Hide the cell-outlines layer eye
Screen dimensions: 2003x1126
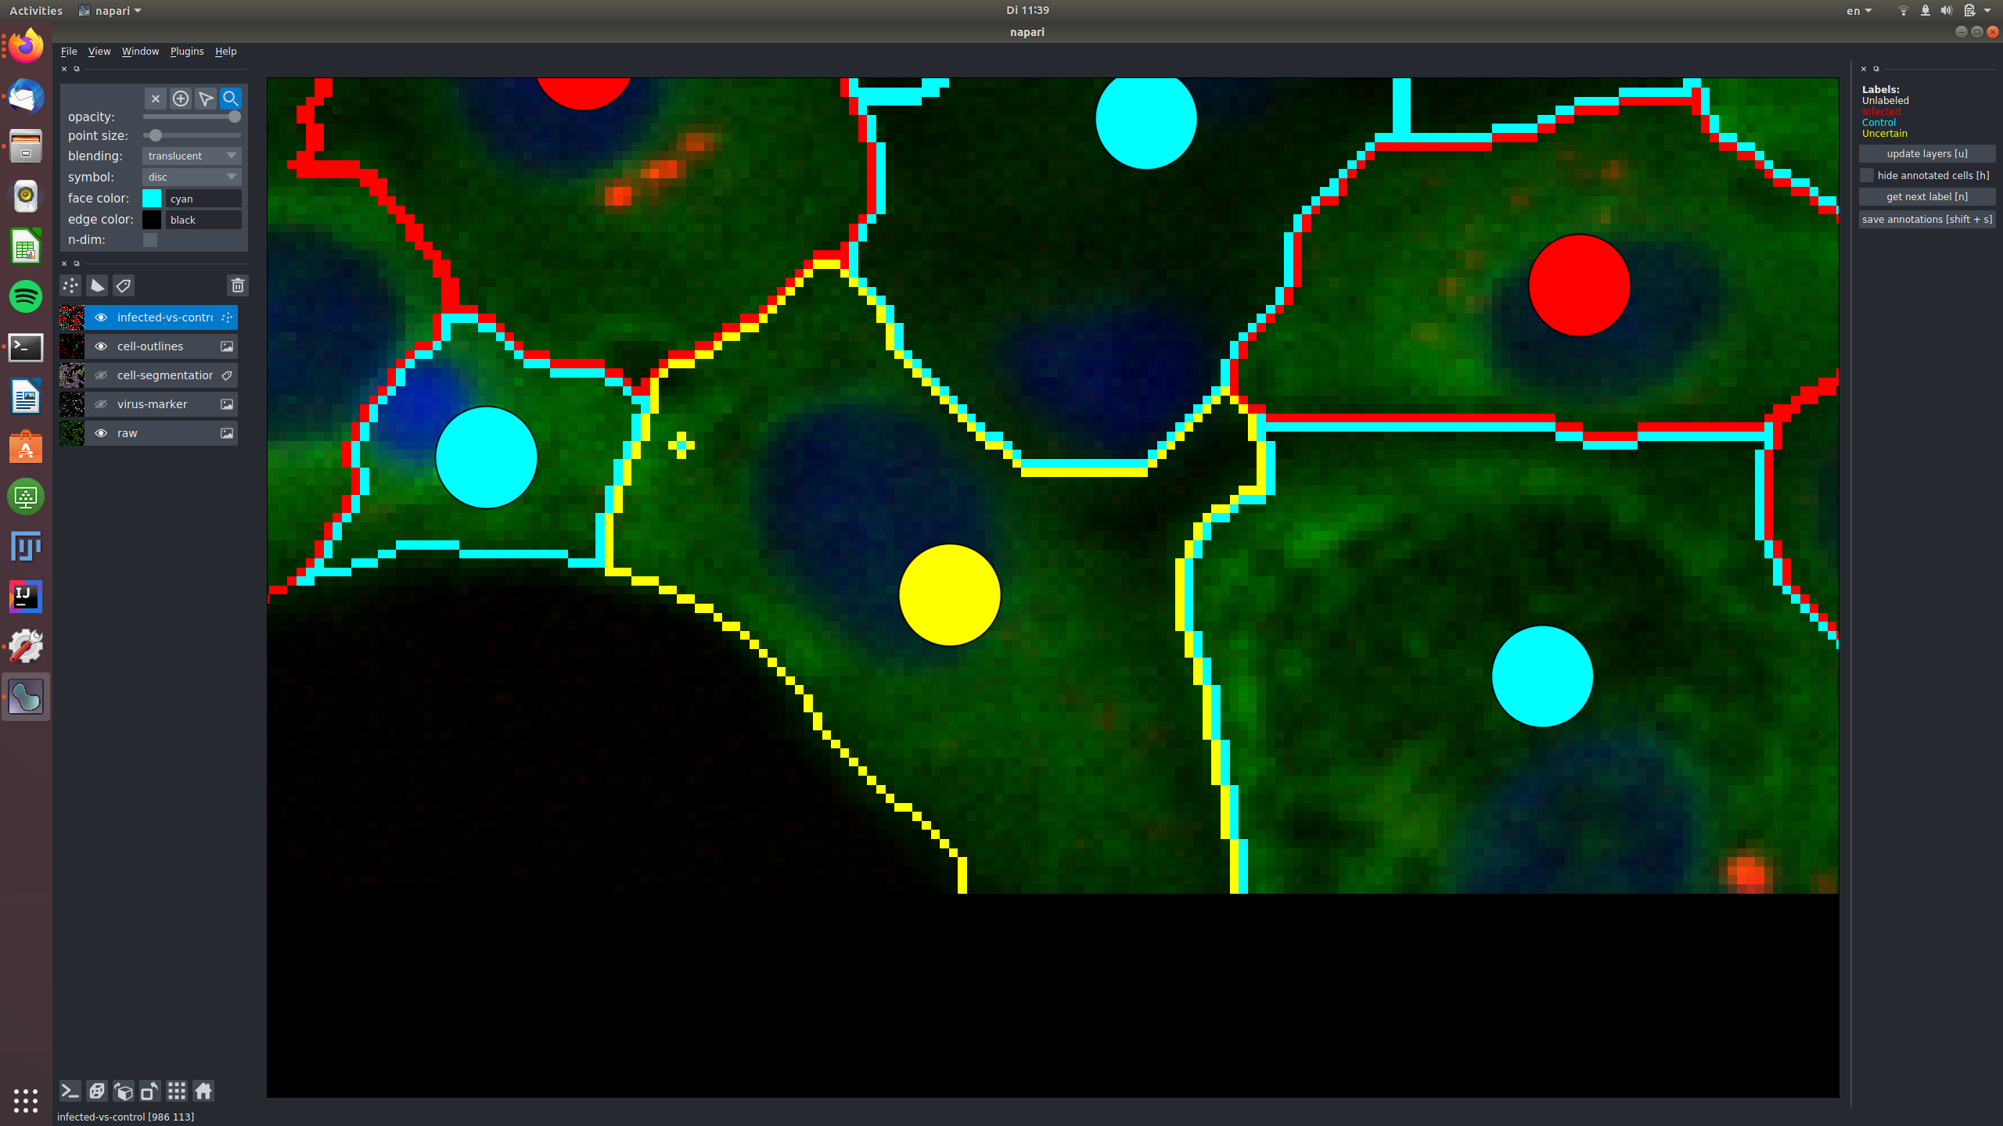tap(101, 346)
